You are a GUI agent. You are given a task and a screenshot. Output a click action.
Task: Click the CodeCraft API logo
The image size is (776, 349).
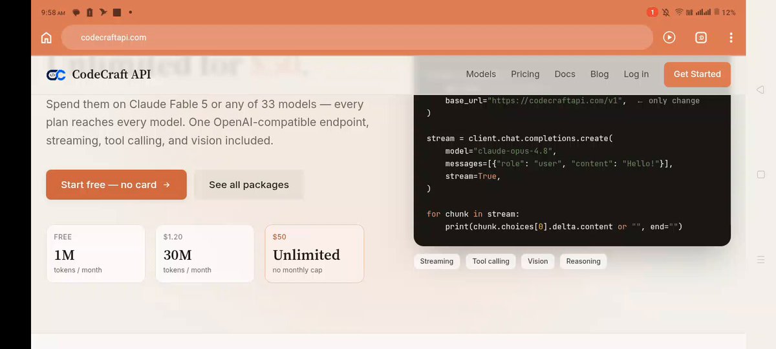(x=99, y=74)
